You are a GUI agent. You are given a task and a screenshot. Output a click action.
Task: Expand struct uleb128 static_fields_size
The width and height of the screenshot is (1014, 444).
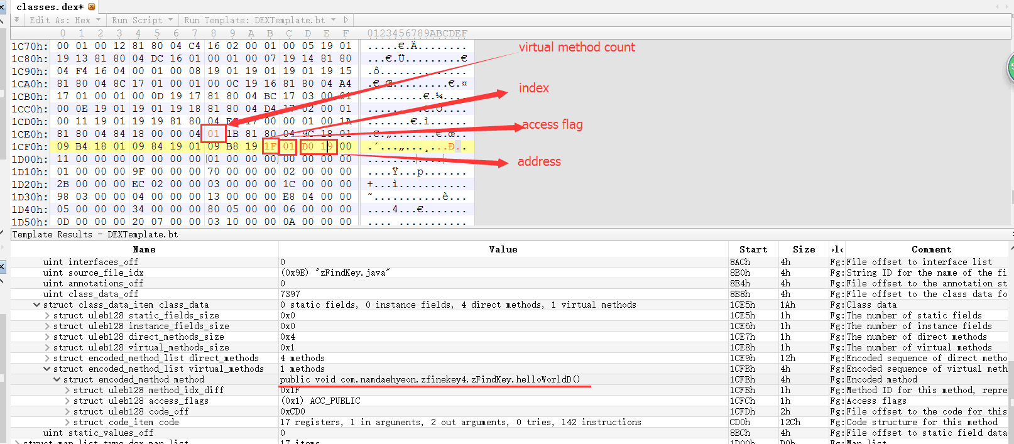[47, 315]
